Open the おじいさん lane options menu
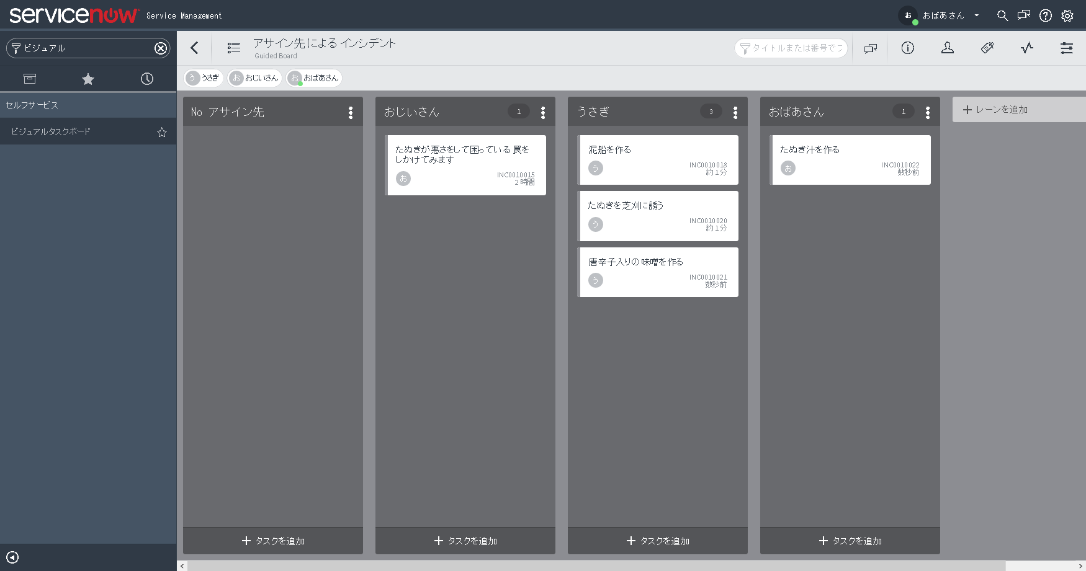1086x571 pixels. (542, 112)
